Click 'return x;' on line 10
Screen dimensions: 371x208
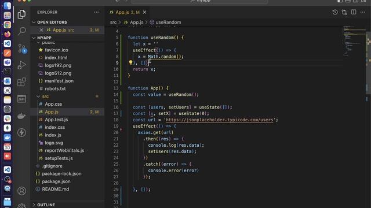(x=144, y=69)
